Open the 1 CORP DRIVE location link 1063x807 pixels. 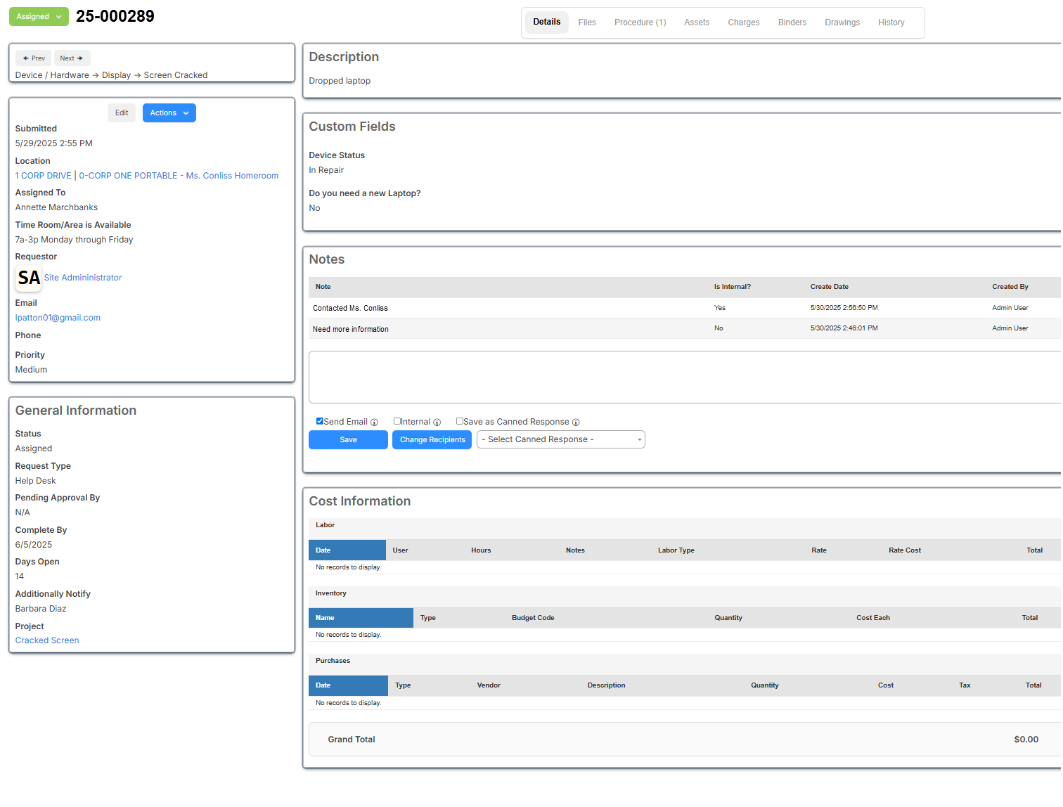[44, 176]
